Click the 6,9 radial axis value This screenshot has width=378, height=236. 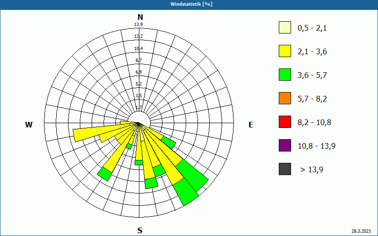(x=138, y=72)
